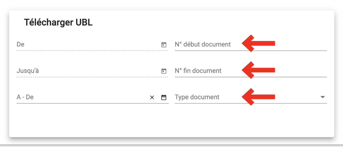
Task: Click the dotted underline below the Jusqu'à field
Action: tap(92, 77)
